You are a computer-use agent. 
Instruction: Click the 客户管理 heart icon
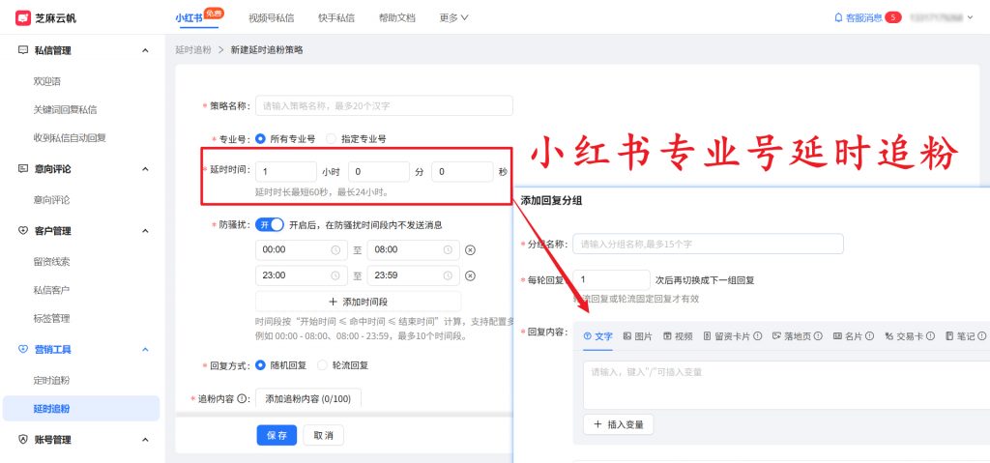click(23, 231)
